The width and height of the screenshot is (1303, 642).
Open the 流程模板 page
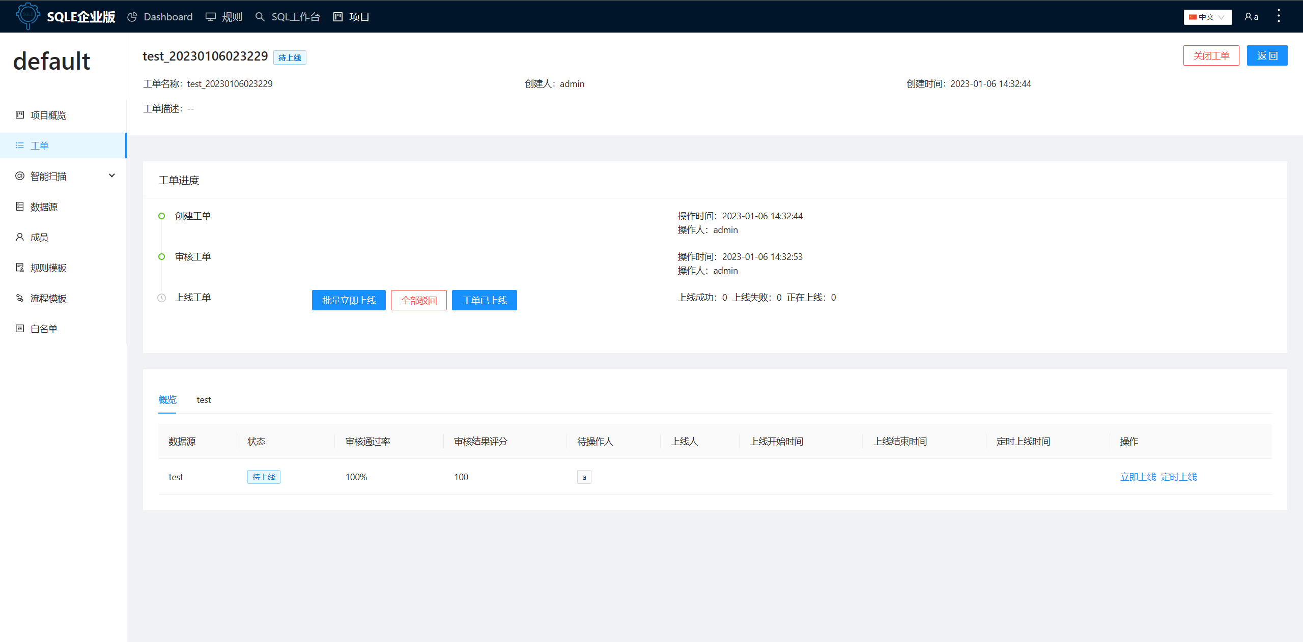[x=48, y=298]
